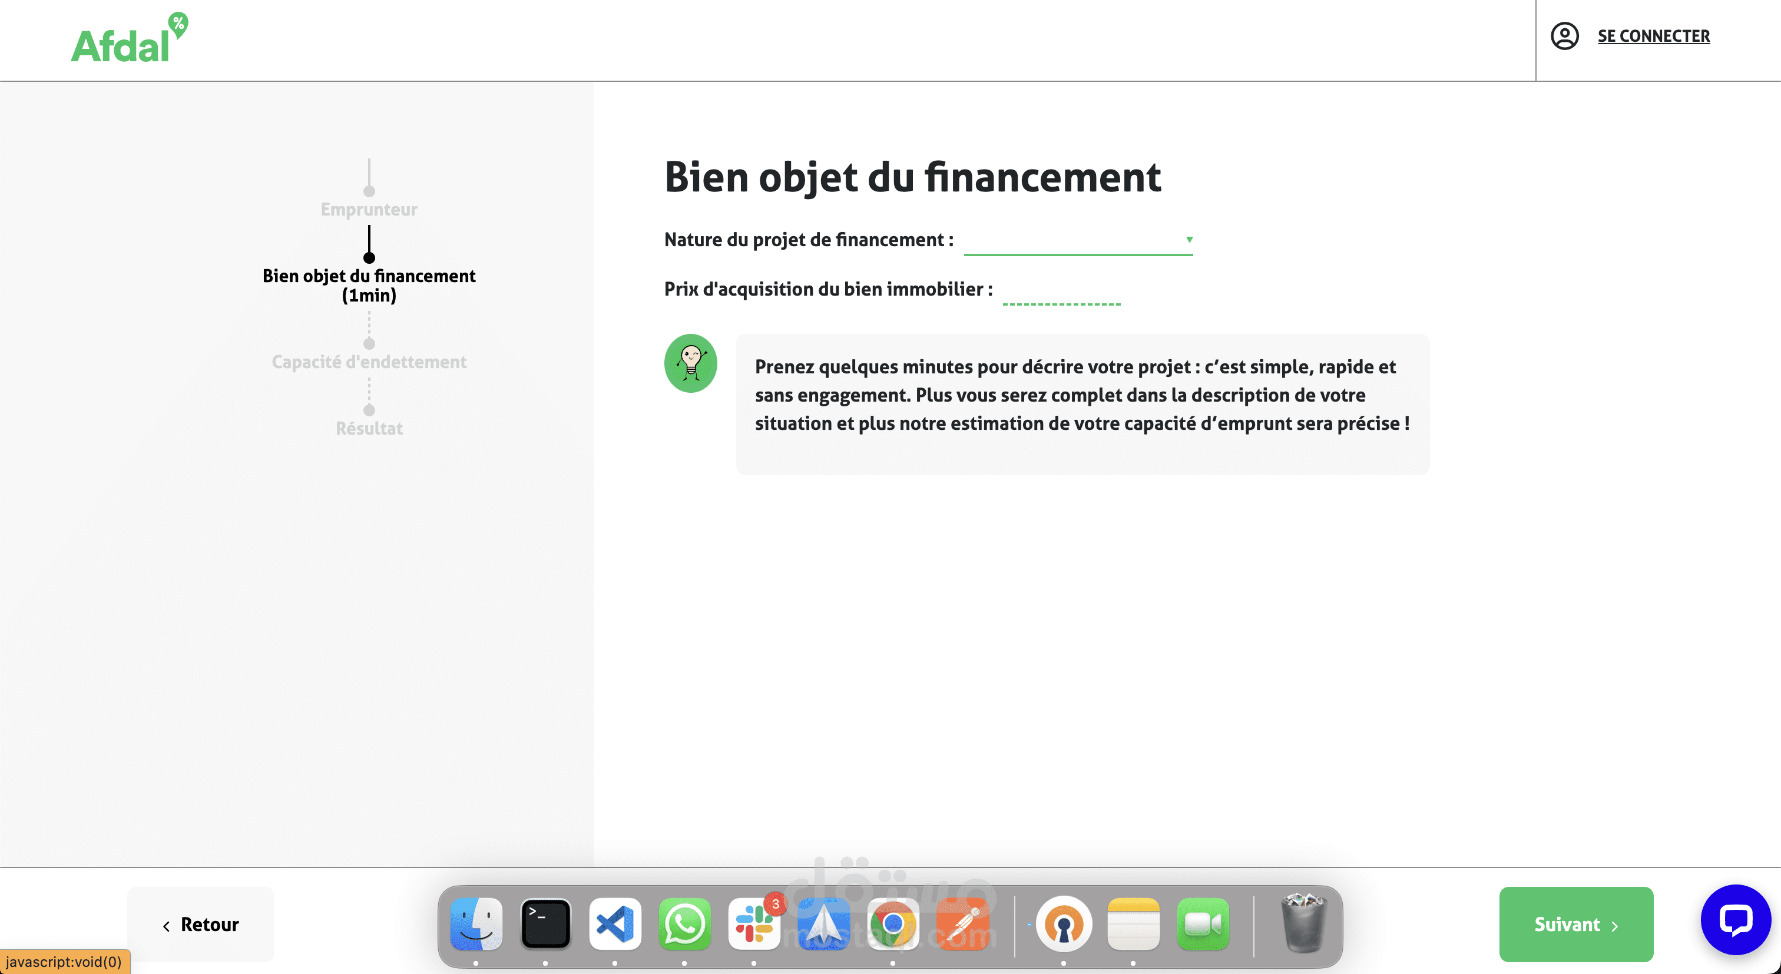This screenshot has width=1781, height=974.
Task: Open the Trash in the dock
Action: pos(1303,924)
